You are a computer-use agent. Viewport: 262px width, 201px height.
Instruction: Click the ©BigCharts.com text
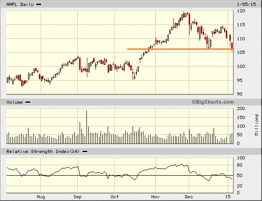click(x=212, y=102)
